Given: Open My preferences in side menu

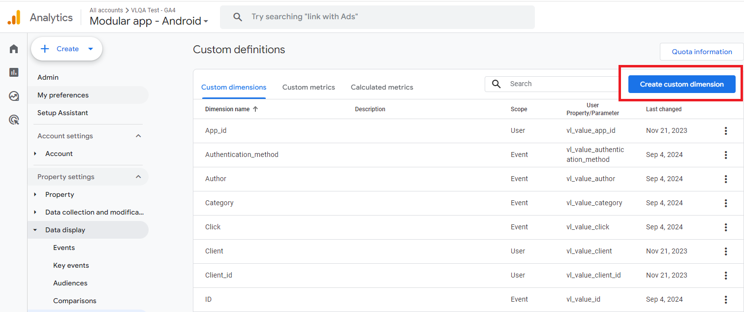Looking at the screenshot, I should pos(63,95).
